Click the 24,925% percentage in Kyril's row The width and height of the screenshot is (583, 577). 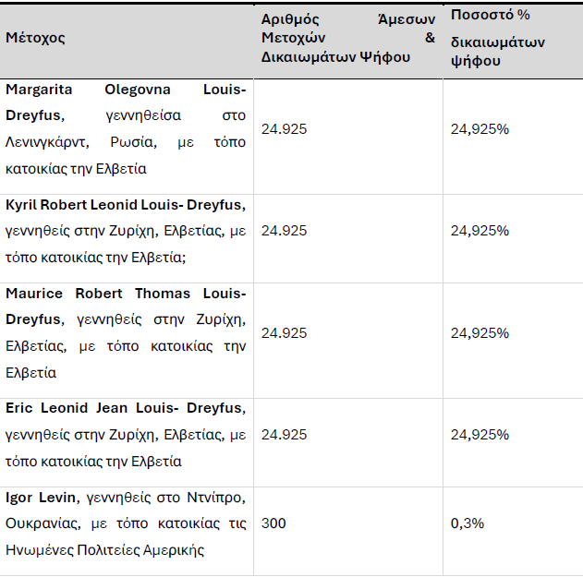(x=480, y=231)
